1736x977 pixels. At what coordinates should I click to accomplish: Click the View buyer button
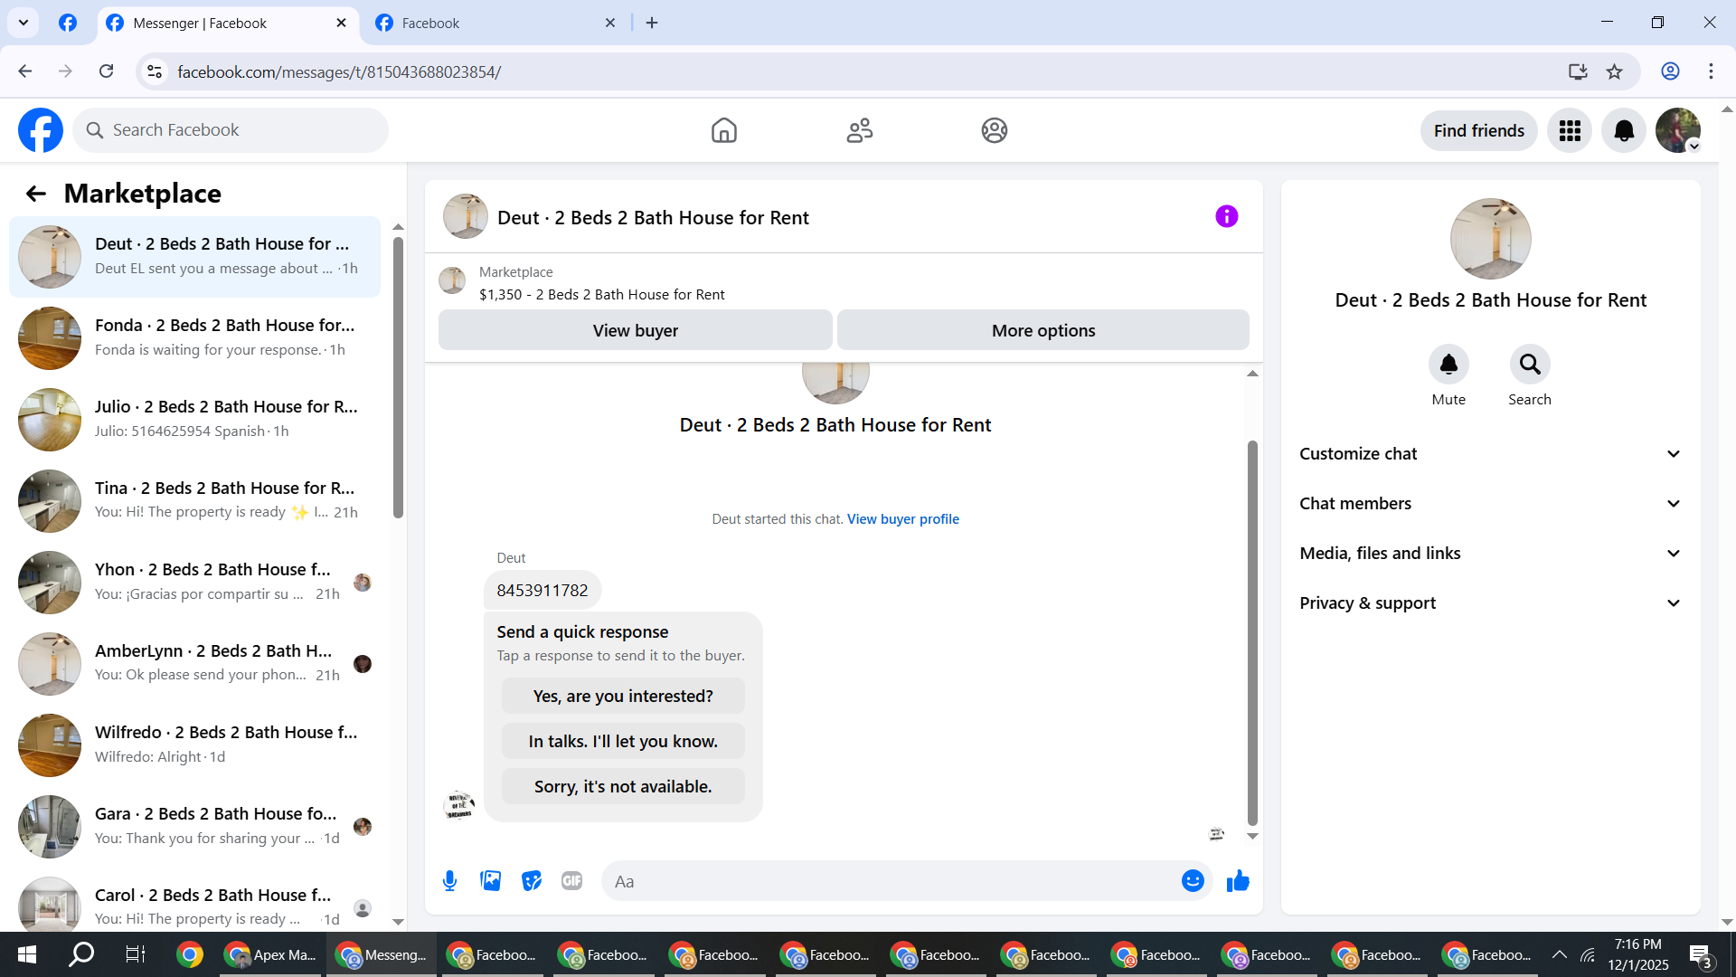click(635, 330)
